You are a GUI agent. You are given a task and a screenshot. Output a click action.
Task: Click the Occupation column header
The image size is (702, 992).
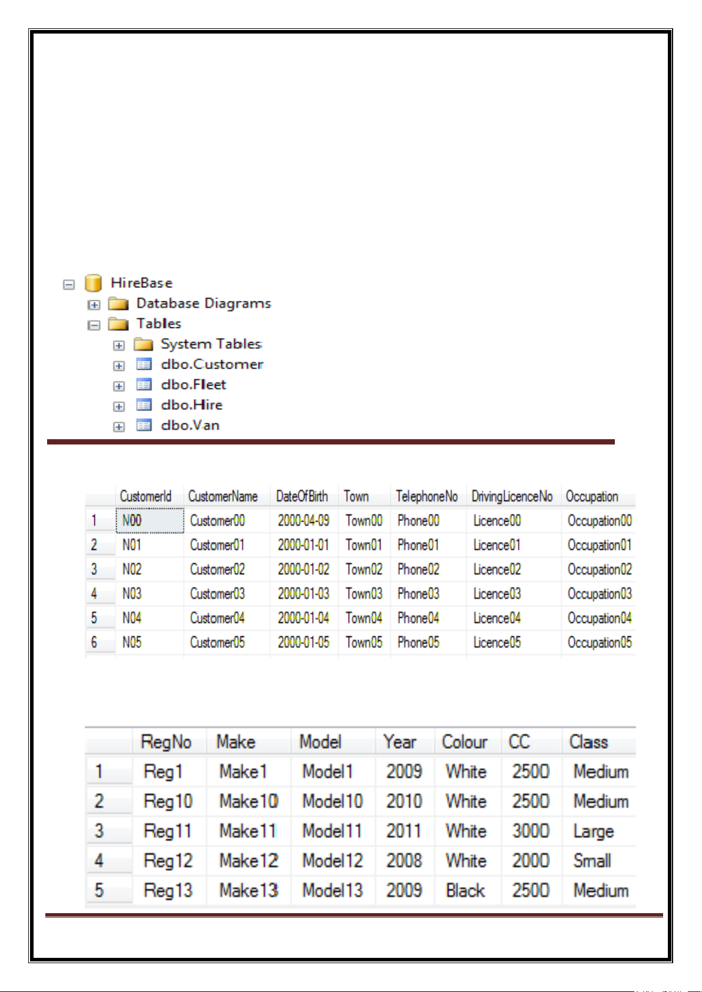592,497
